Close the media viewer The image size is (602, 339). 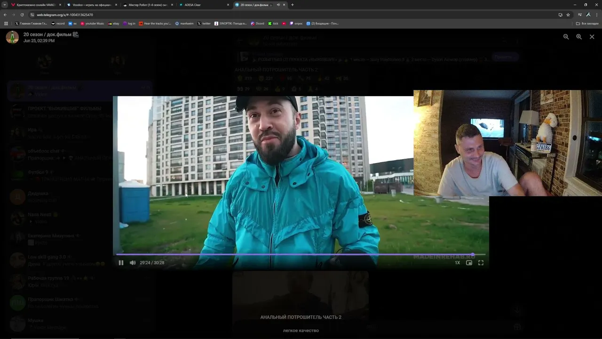592,37
